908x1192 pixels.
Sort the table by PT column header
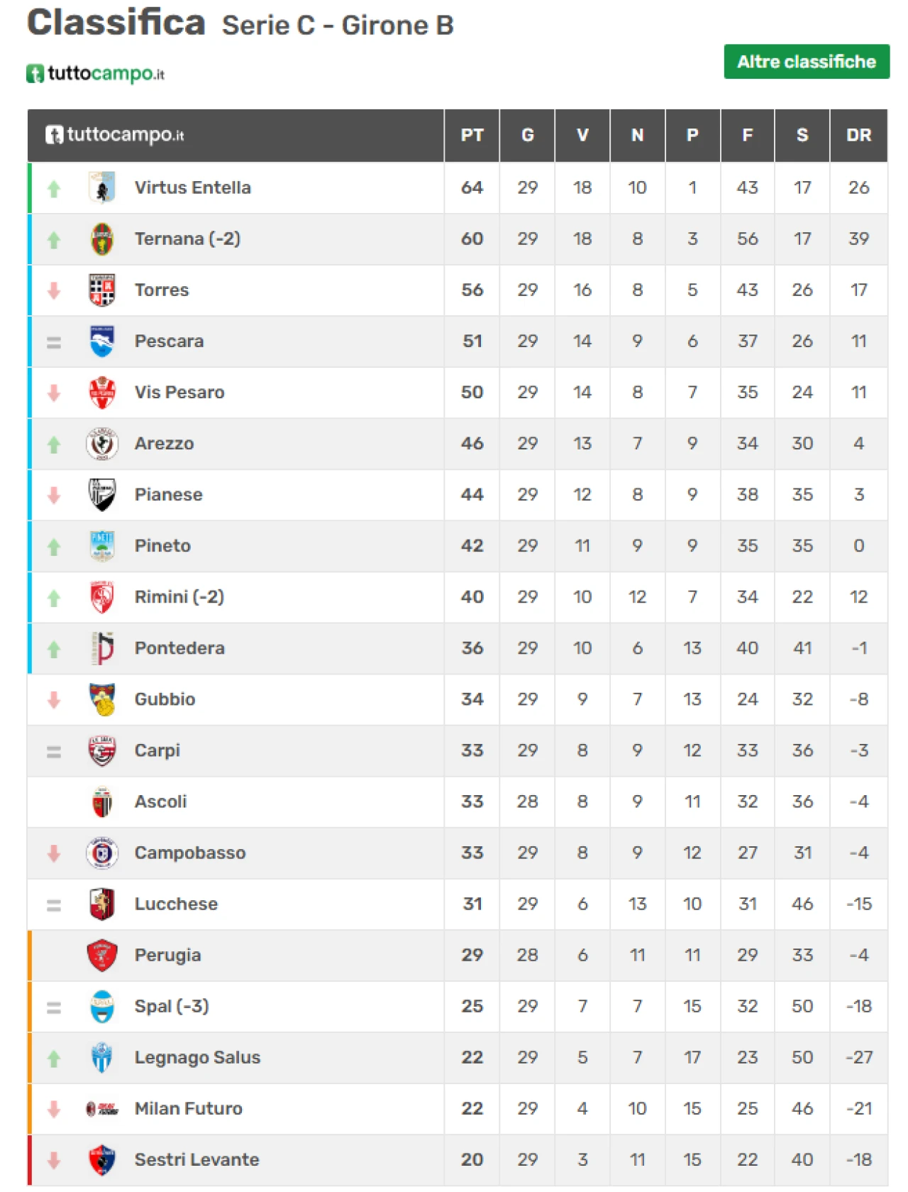(x=472, y=135)
